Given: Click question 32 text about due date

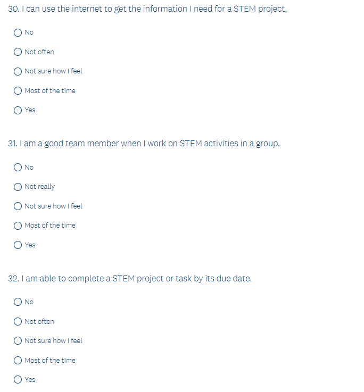Looking at the screenshot, I should tap(130, 279).
